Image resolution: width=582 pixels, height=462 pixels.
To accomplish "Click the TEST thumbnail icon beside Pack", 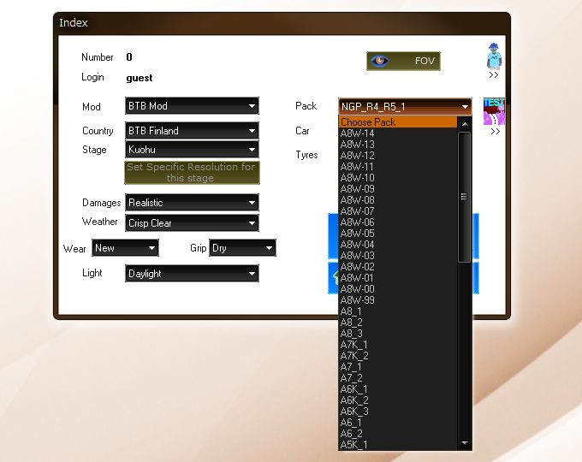I will (494, 111).
